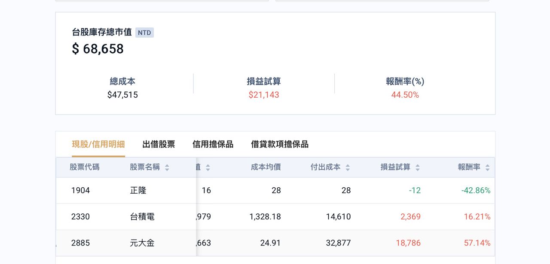Click sort arrows beside 損益試算 column
The image size is (550, 264).
pyautogui.click(x=417, y=168)
